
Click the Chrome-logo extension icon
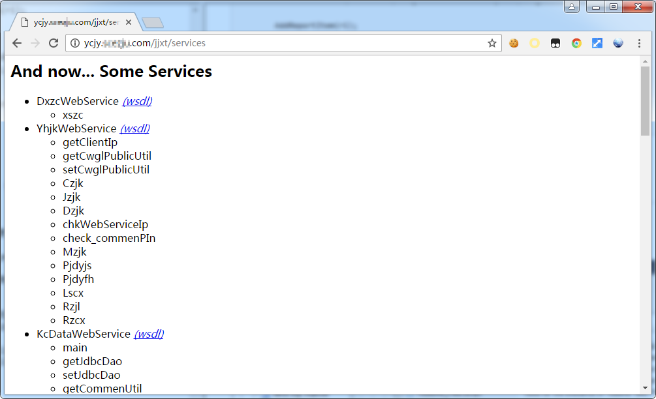(576, 43)
